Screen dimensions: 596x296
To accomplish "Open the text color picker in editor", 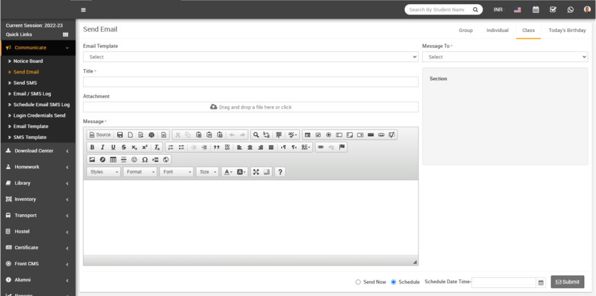I will pyautogui.click(x=227, y=172).
